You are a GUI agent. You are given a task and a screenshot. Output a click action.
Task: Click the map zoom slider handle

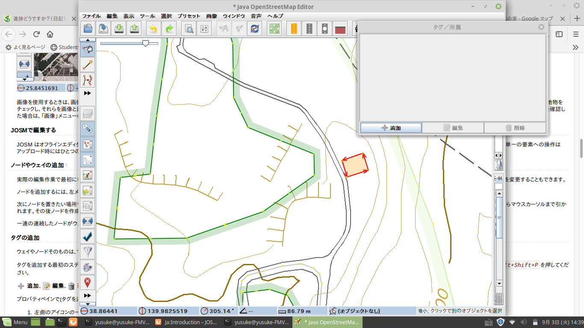146,43
